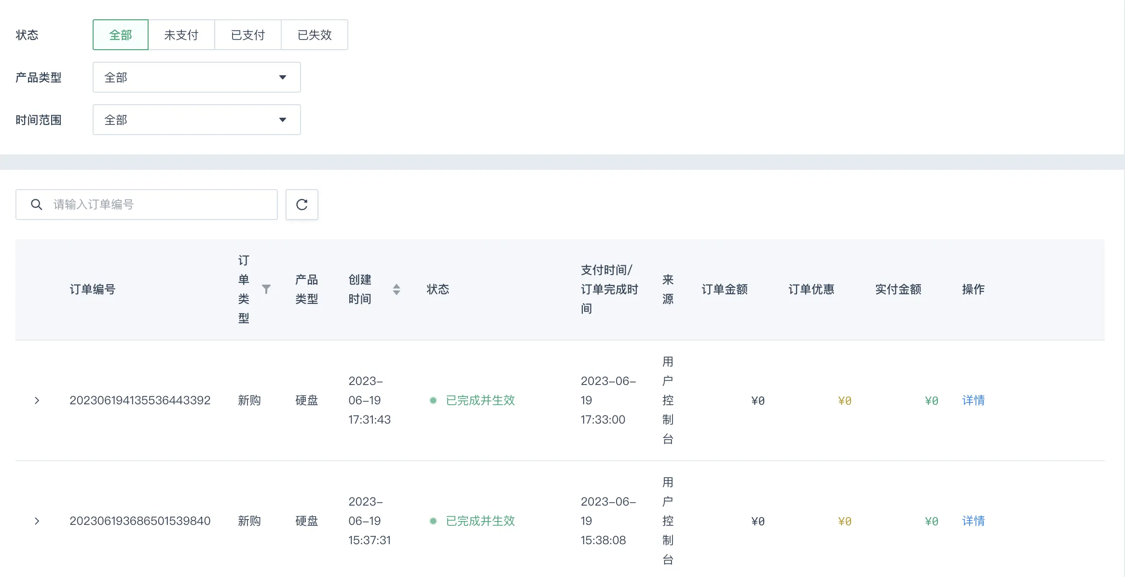Click the search magnifier icon
The width and height of the screenshot is (1125, 577).
(37, 205)
